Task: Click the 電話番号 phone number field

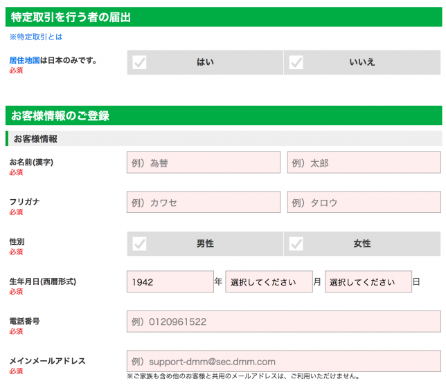Action: pyautogui.click(x=283, y=322)
